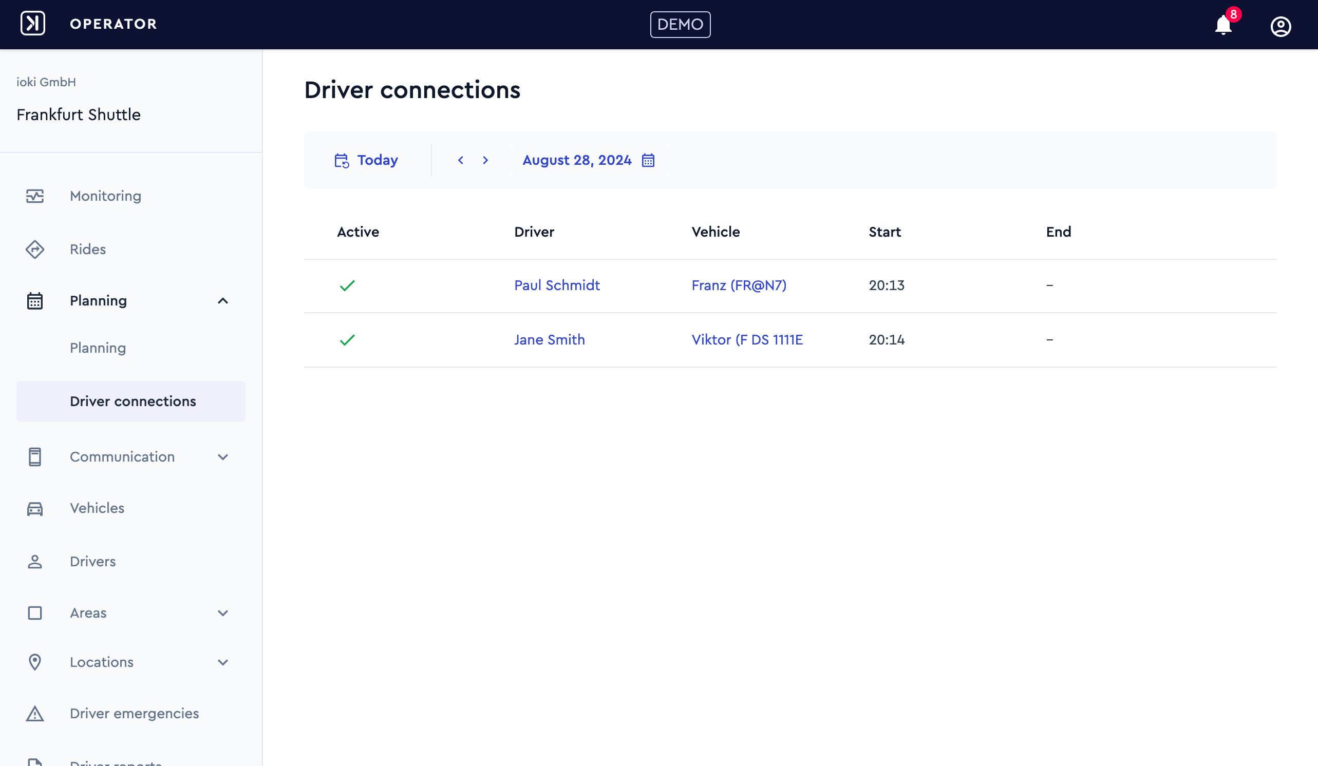Click the Rides direction icon
The height and width of the screenshot is (766, 1318).
[x=35, y=250]
